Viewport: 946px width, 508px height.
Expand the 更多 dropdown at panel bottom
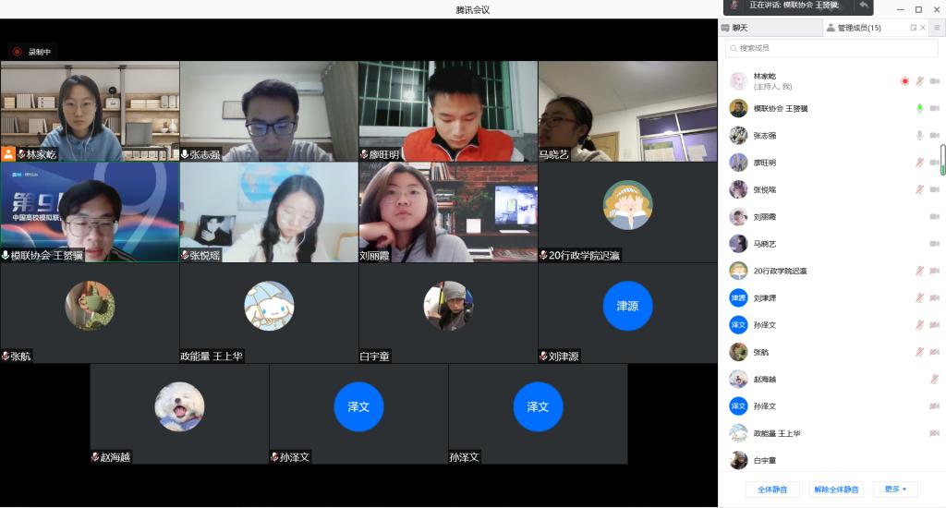coord(895,489)
